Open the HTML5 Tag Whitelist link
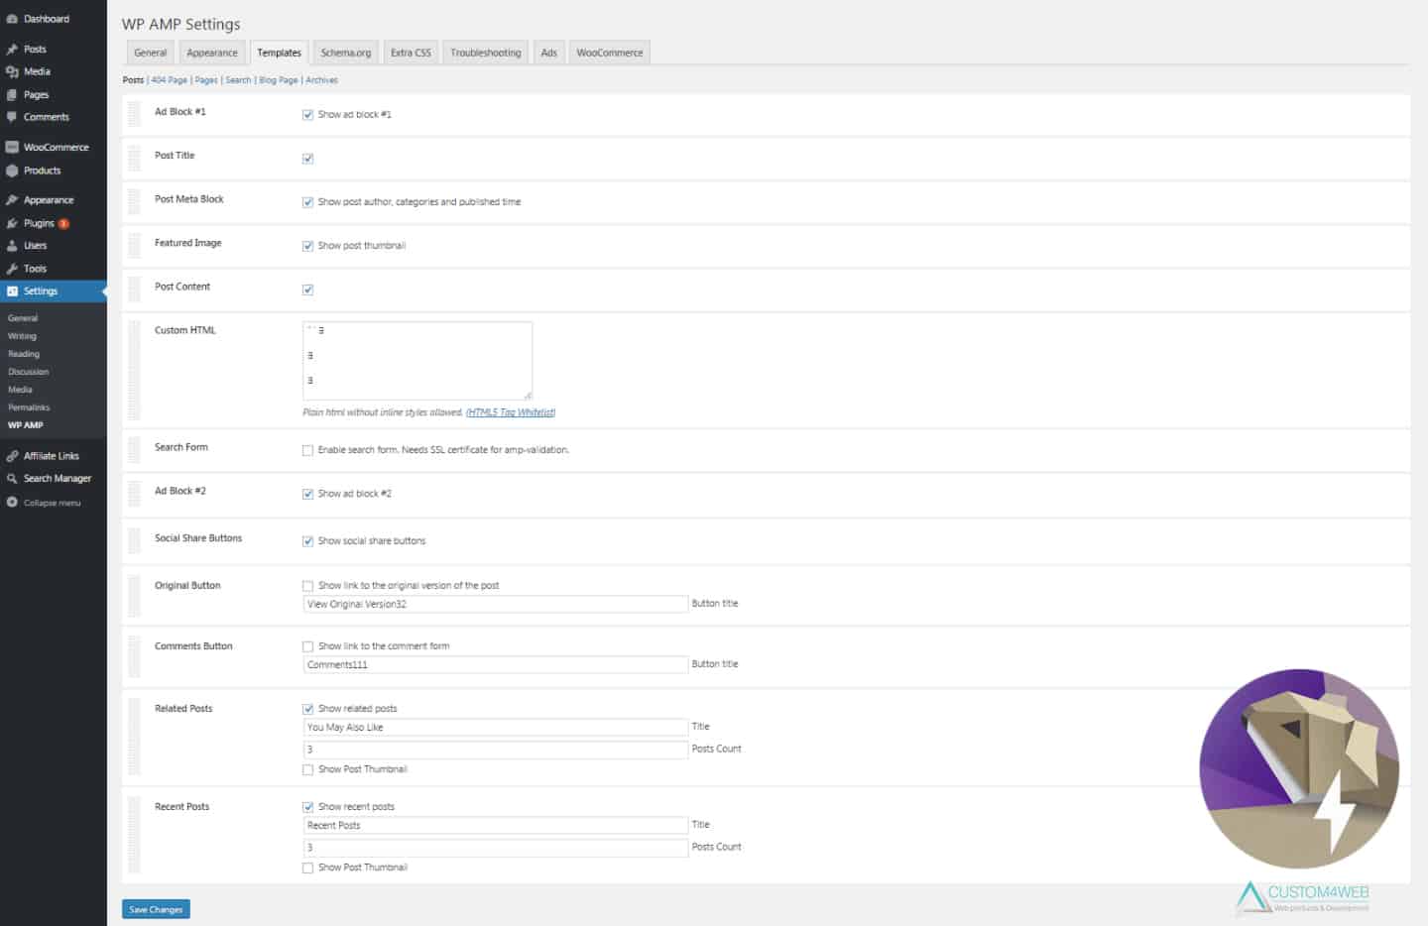Screen dimensions: 1428x926 click(x=511, y=412)
